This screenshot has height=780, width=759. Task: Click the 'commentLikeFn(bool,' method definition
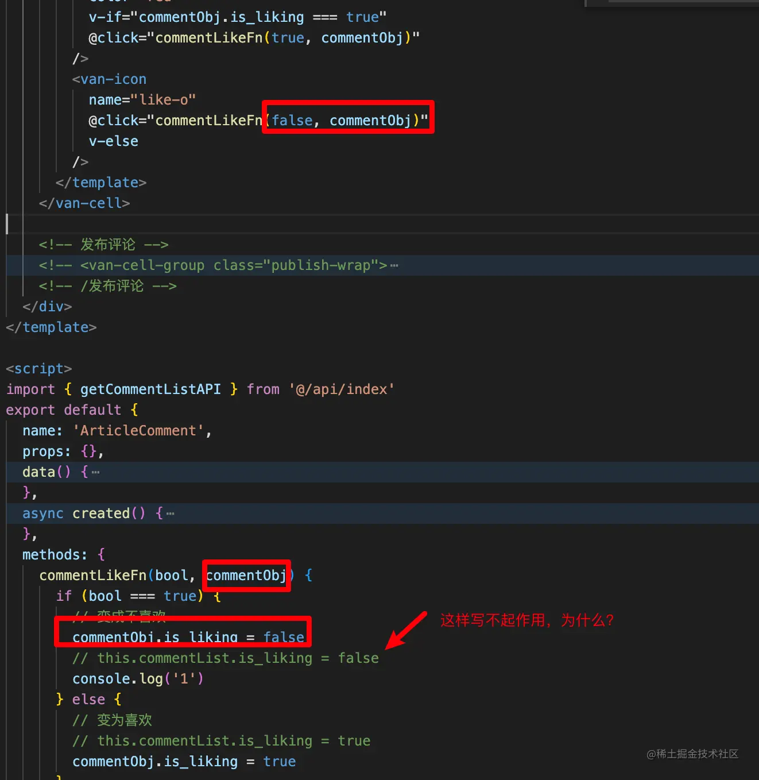[117, 576]
